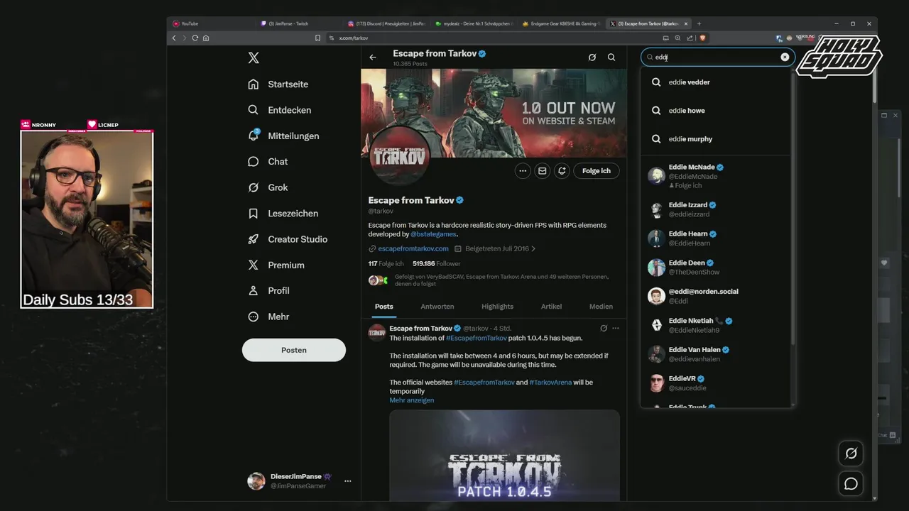909x511 pixels.
Task: Open Chat bubble icon in sidebar
Action: [254, 162]
